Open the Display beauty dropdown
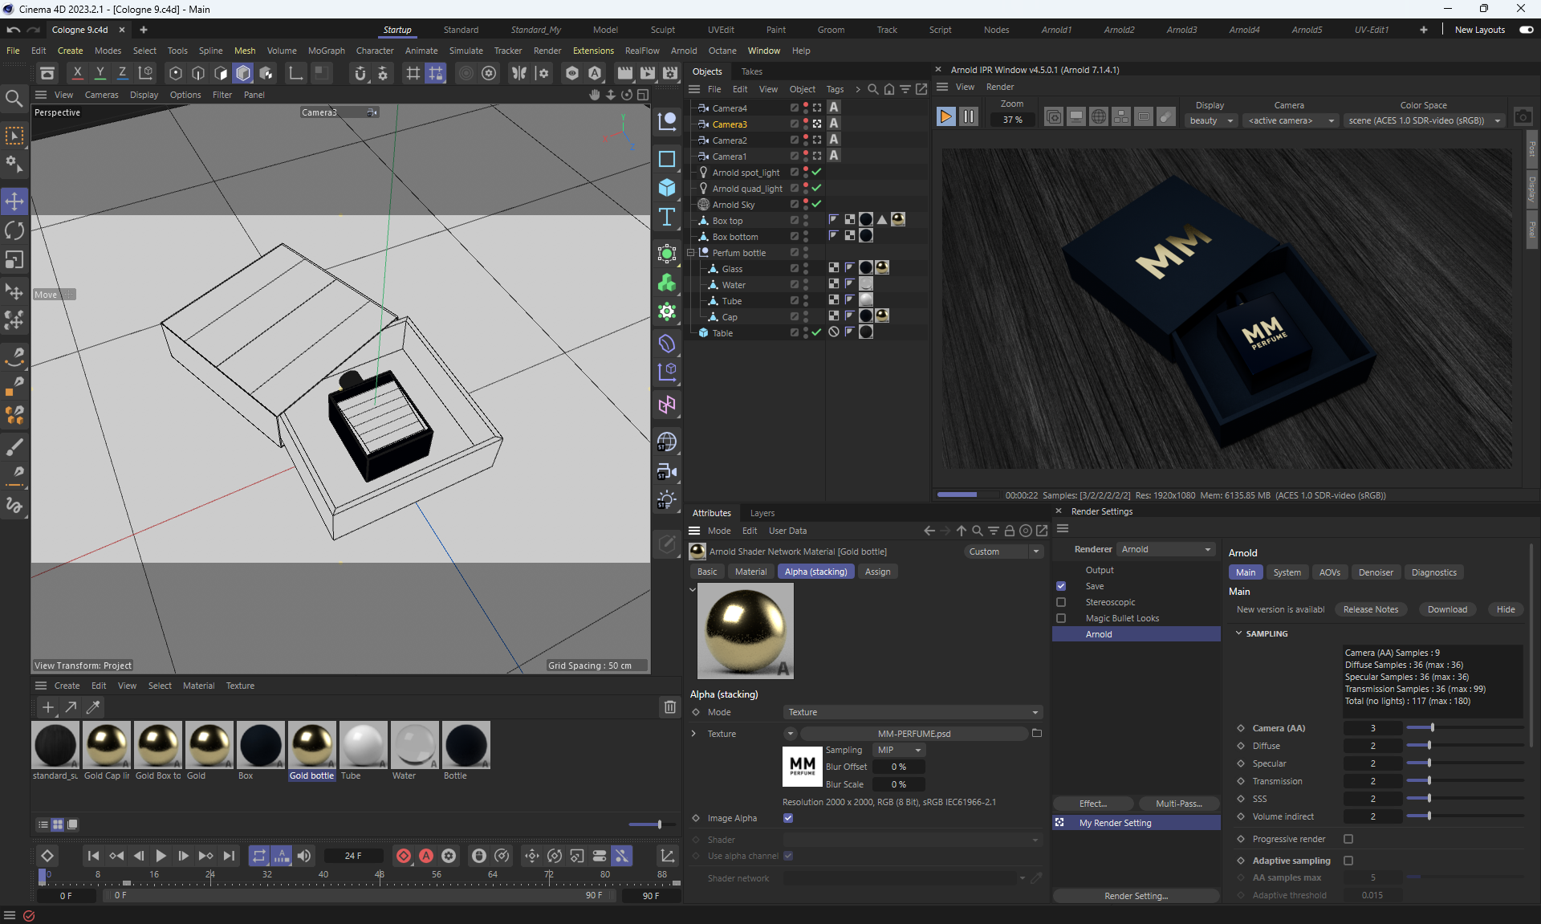Viewport: 1541px width, 924px height. click(x=1211, y=120)
